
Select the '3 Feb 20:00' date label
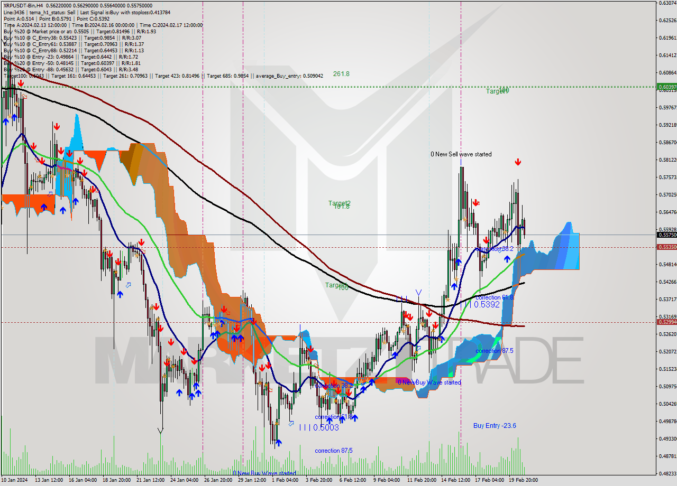pos(320,480)
